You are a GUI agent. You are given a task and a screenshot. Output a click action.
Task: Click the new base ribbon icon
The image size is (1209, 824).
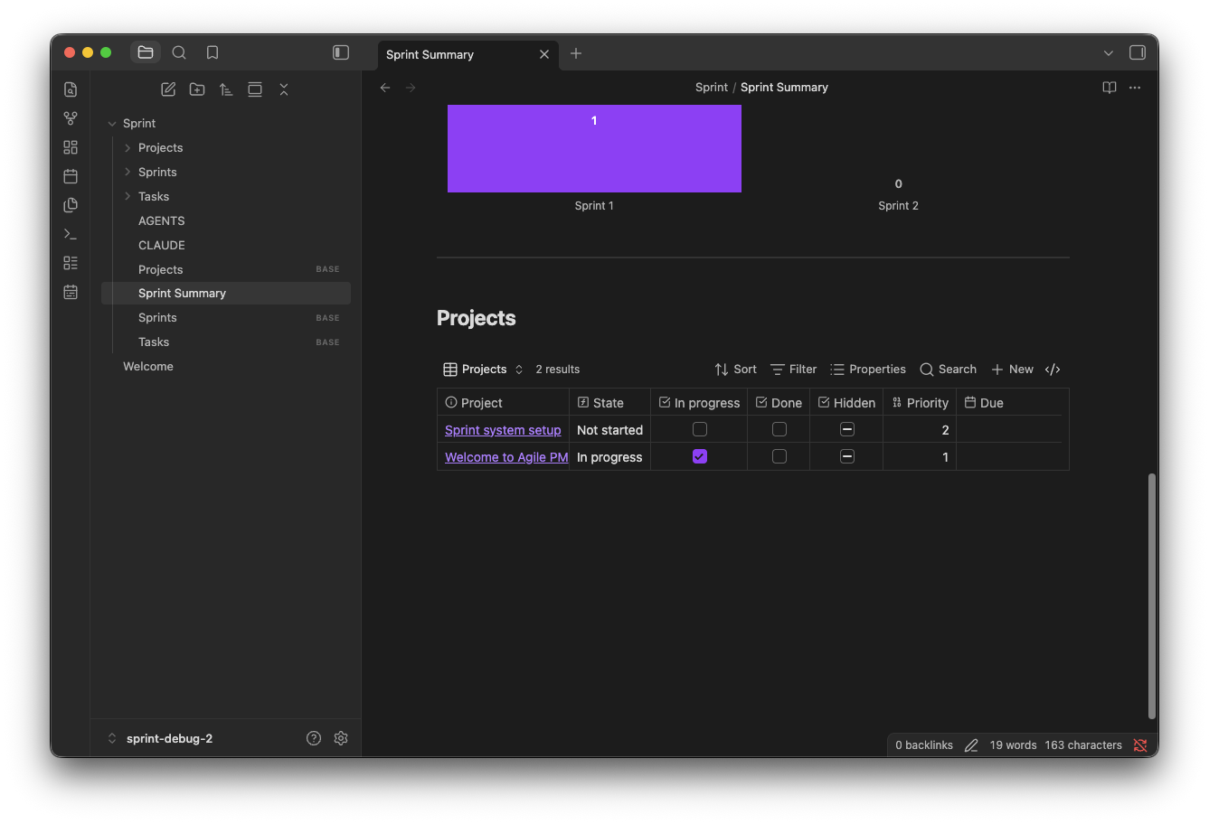click(x=71, y=263)
